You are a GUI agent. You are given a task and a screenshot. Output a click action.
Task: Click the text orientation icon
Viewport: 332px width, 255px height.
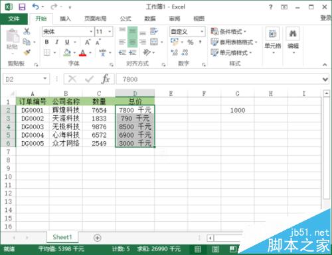147,52
